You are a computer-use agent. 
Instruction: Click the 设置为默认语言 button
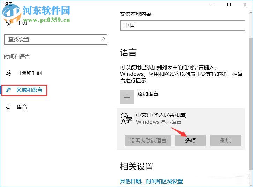[x=148, y=141]
